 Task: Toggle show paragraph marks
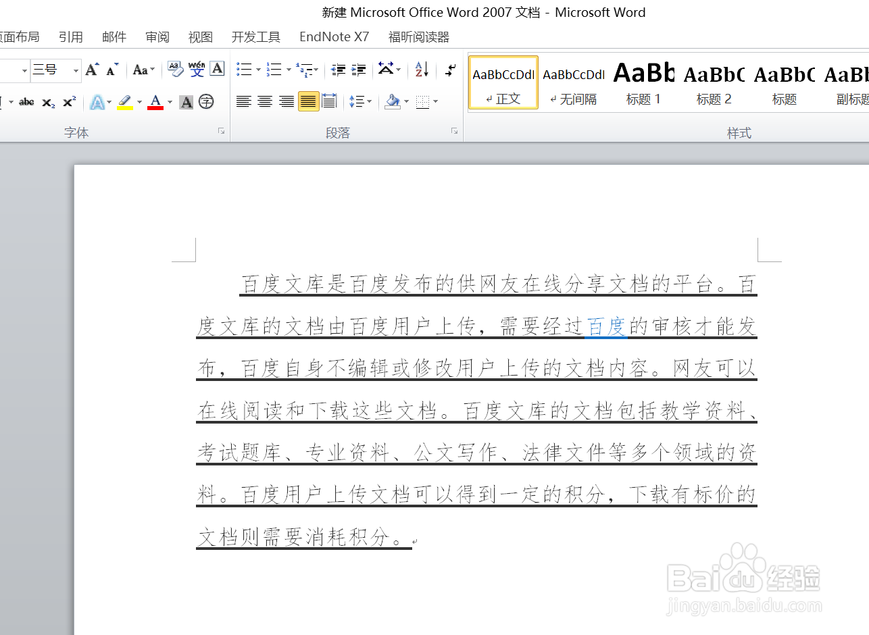click(451, 69)
